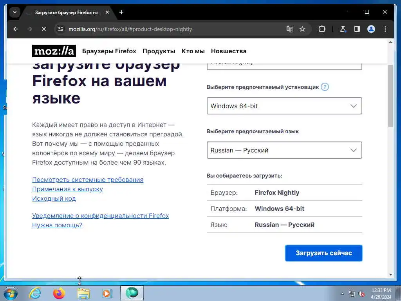The width and height of the screenshot is (401, 301).
Task: Click 'Firefox Nightly' in the download summary
Action: pyautogui.click(x=277, y=192)
